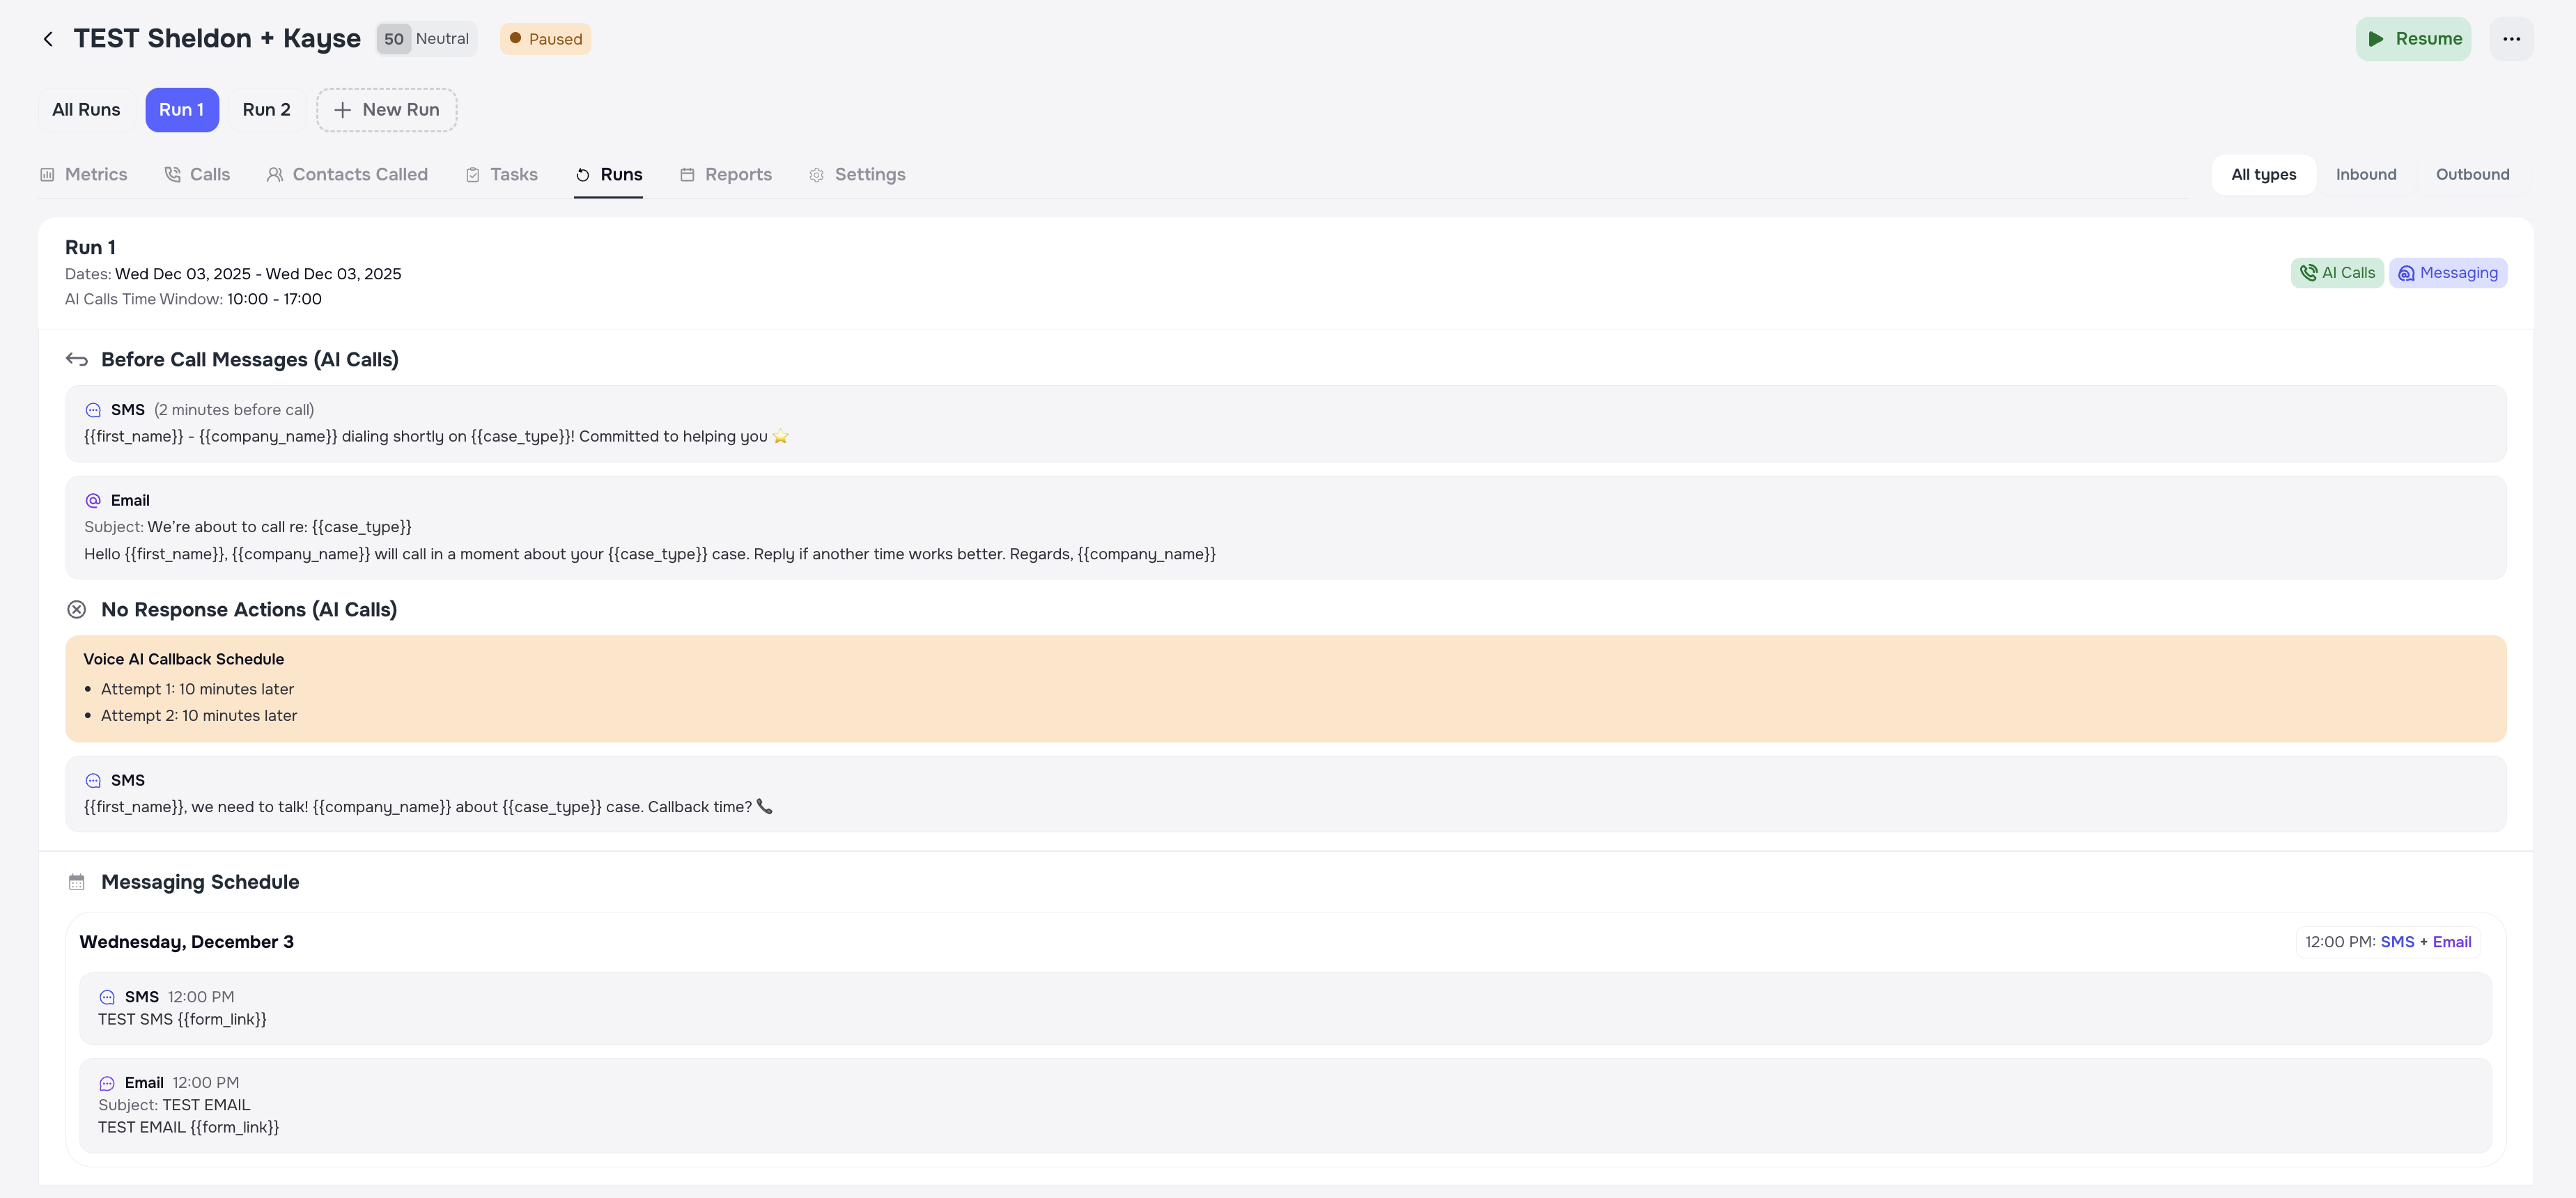2576x1198 pixels.
Task: Select the All types filter
Action: pyautogui.click(x=2263, y=175)
